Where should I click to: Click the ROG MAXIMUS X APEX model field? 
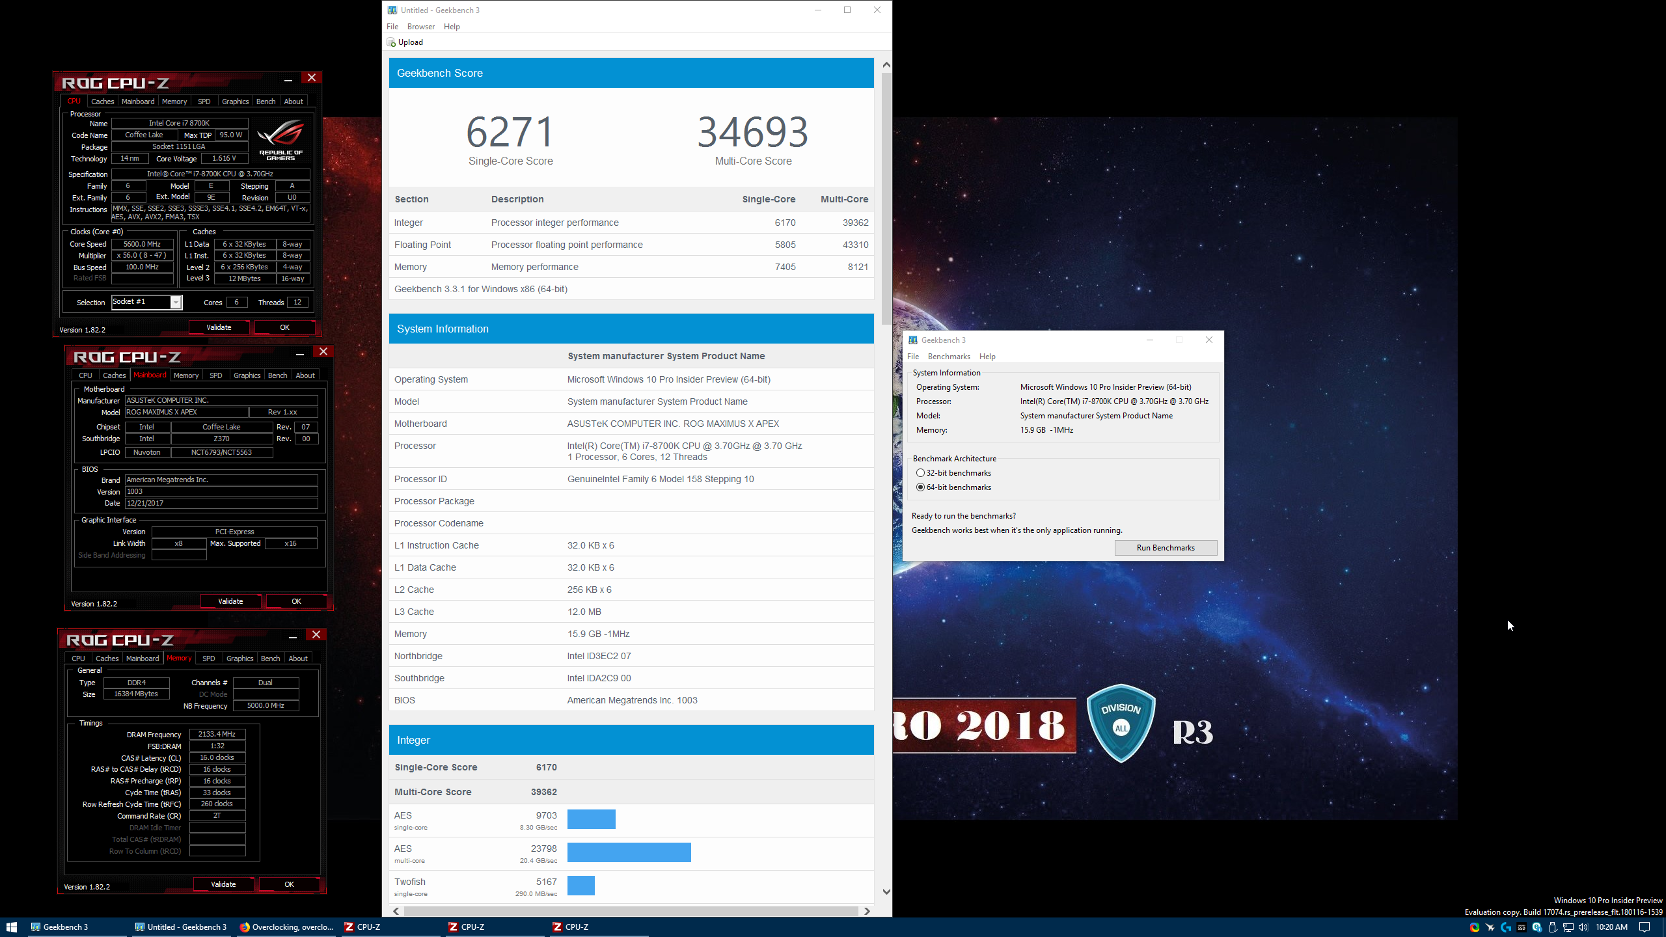pos(186,412)
